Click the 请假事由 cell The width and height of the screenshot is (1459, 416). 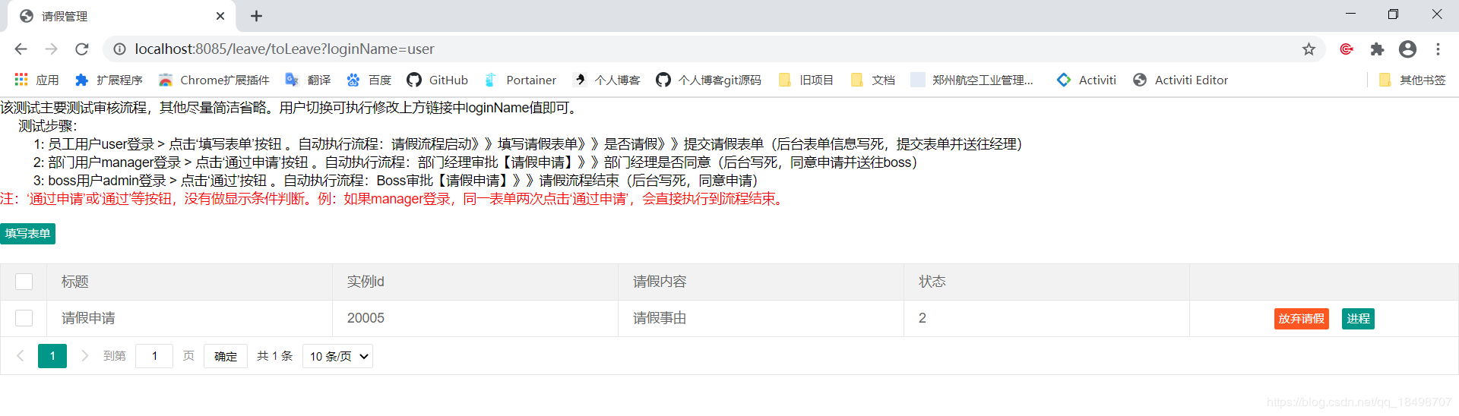761,318
